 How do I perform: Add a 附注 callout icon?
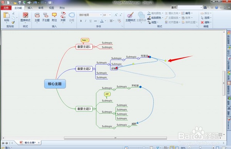(x=54, y=15)
